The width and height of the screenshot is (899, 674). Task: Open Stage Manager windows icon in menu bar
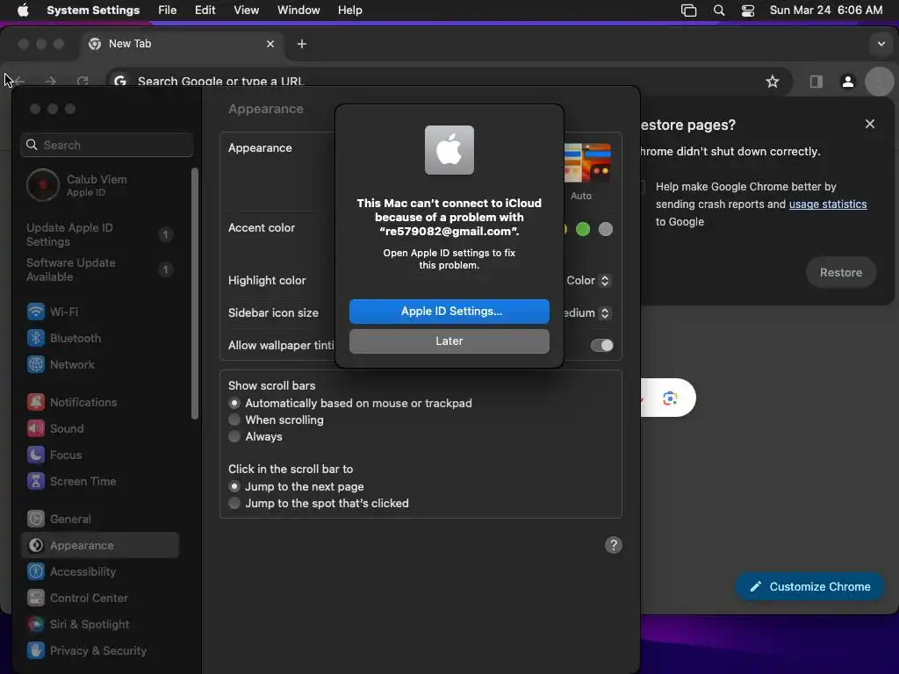tap(688, 11)
